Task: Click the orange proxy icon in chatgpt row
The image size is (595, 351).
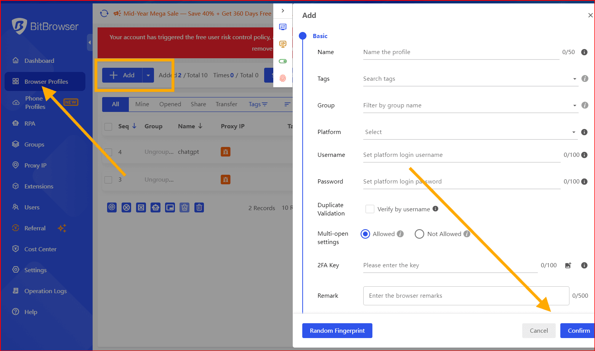Action: (226, 152)
